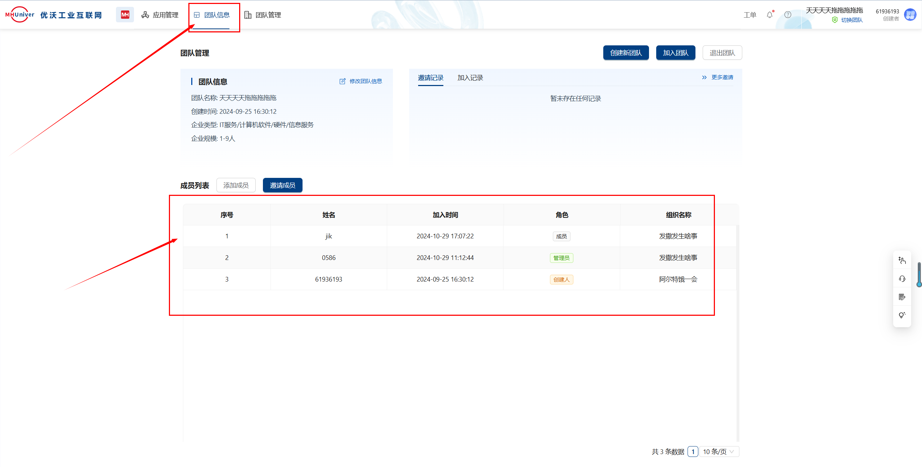Screen dimensions: 922x467
Task: Click the hand scroll gesture icon
Action: click(x=902, y=260)
